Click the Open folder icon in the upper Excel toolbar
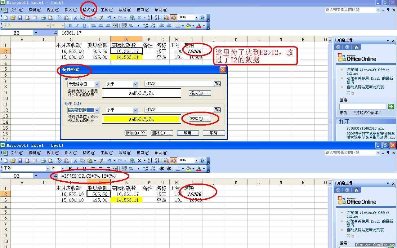Screen dimensions: 397x248 click(13, 18)
